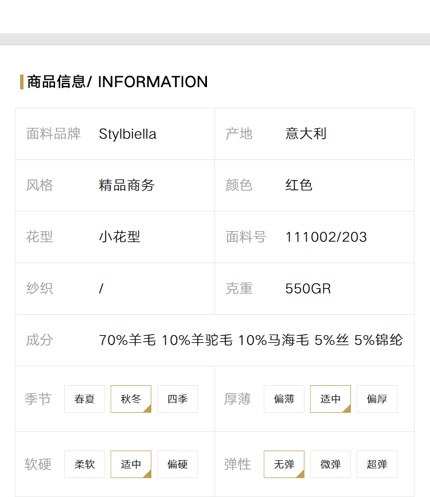Select 适中 in the 软硬 row
430x497 pixels.
coord(131,464)
